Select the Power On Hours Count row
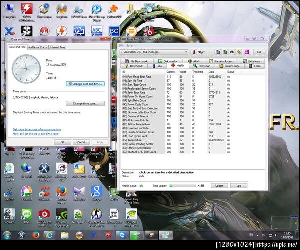 [x=177, y=96]
